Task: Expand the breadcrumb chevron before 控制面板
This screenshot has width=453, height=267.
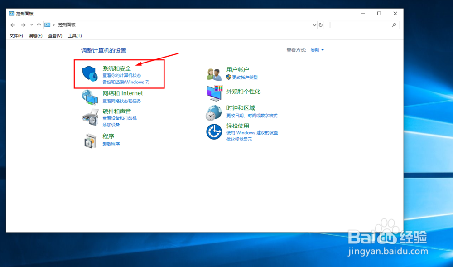Action: point(54,25)
